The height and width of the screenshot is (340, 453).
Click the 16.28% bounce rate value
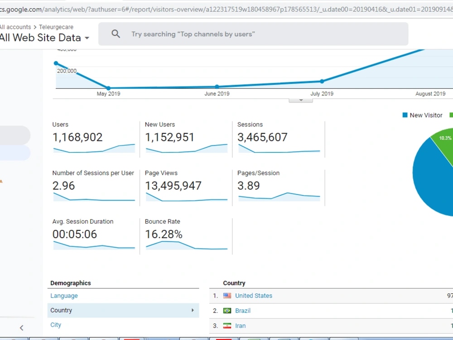point(164,234)
